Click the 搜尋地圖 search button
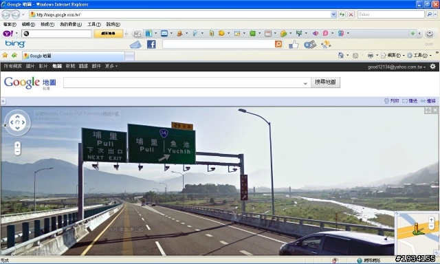 325,82
